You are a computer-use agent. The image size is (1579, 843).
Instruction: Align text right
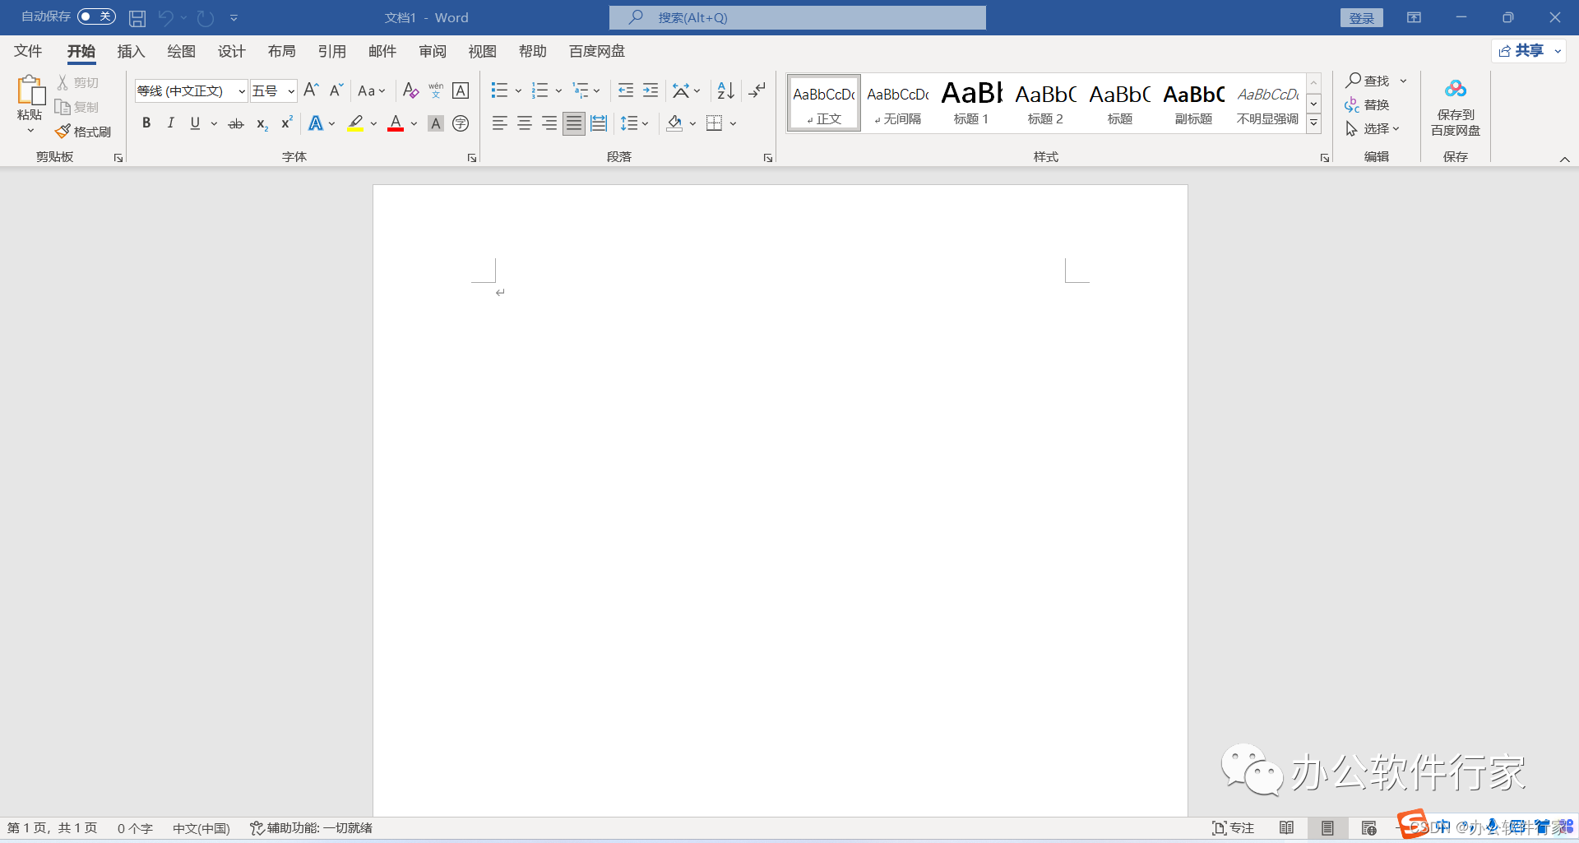[549, 123]
